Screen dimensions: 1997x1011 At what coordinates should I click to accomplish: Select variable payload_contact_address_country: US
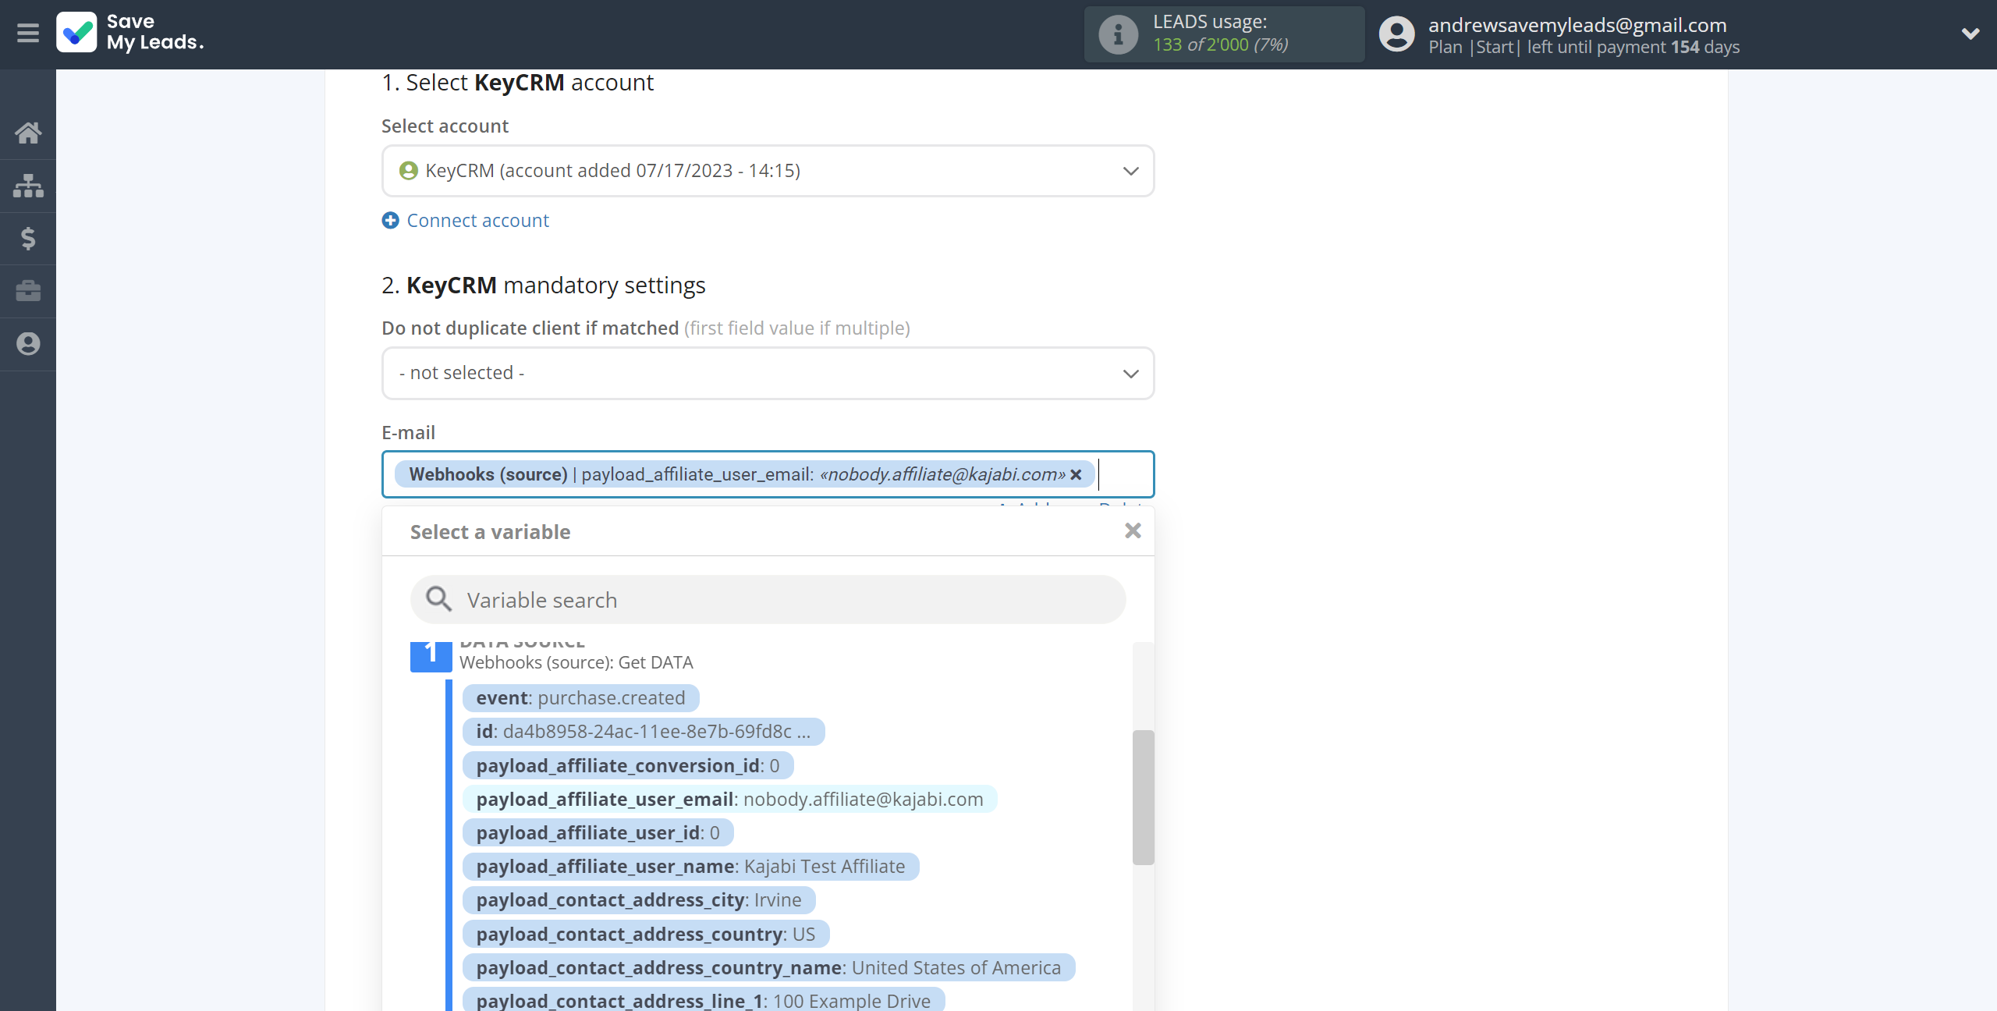pos(646,934)
